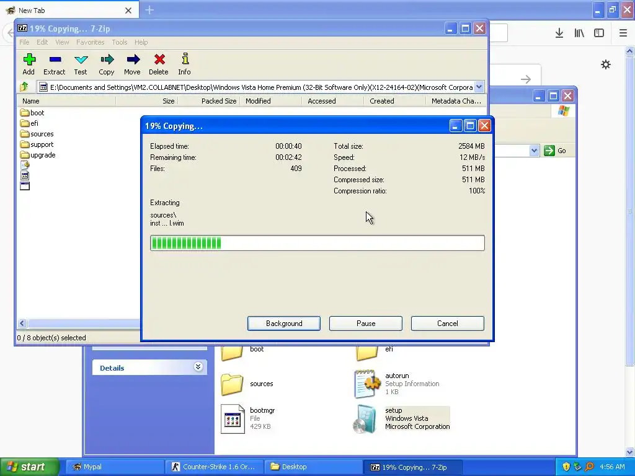The image size is (635, 476).
Task: Sort by the Modified column header
Action: [270, 101]
